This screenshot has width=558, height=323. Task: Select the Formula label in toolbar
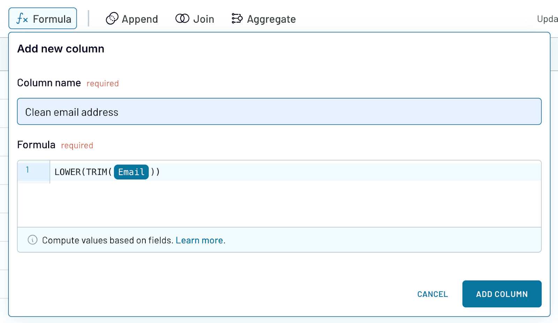pos(52,19)
